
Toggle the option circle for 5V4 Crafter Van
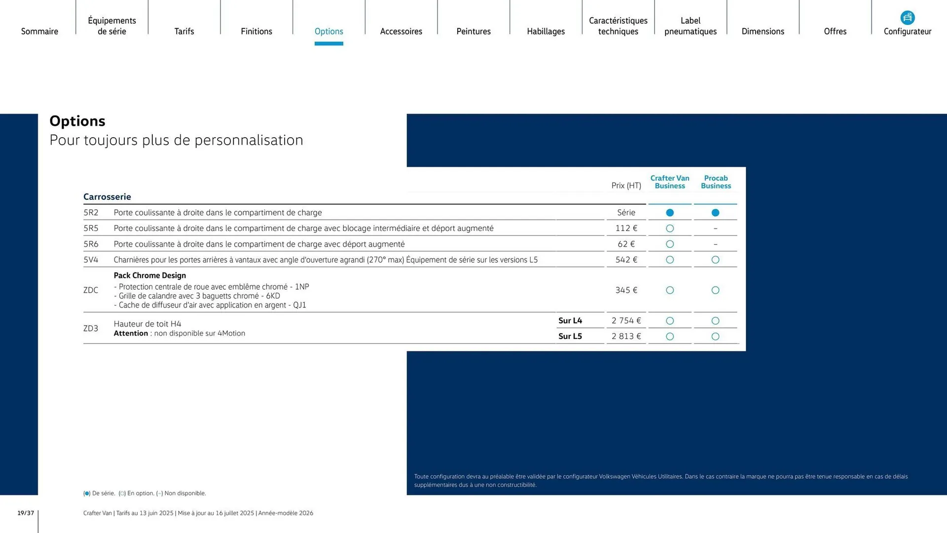(x=669, y=260)
